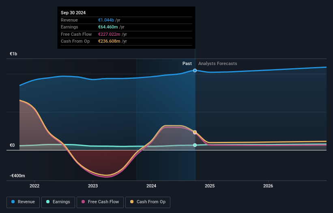Click the €227.022m free cash flow value

click(x=109, y=34)
